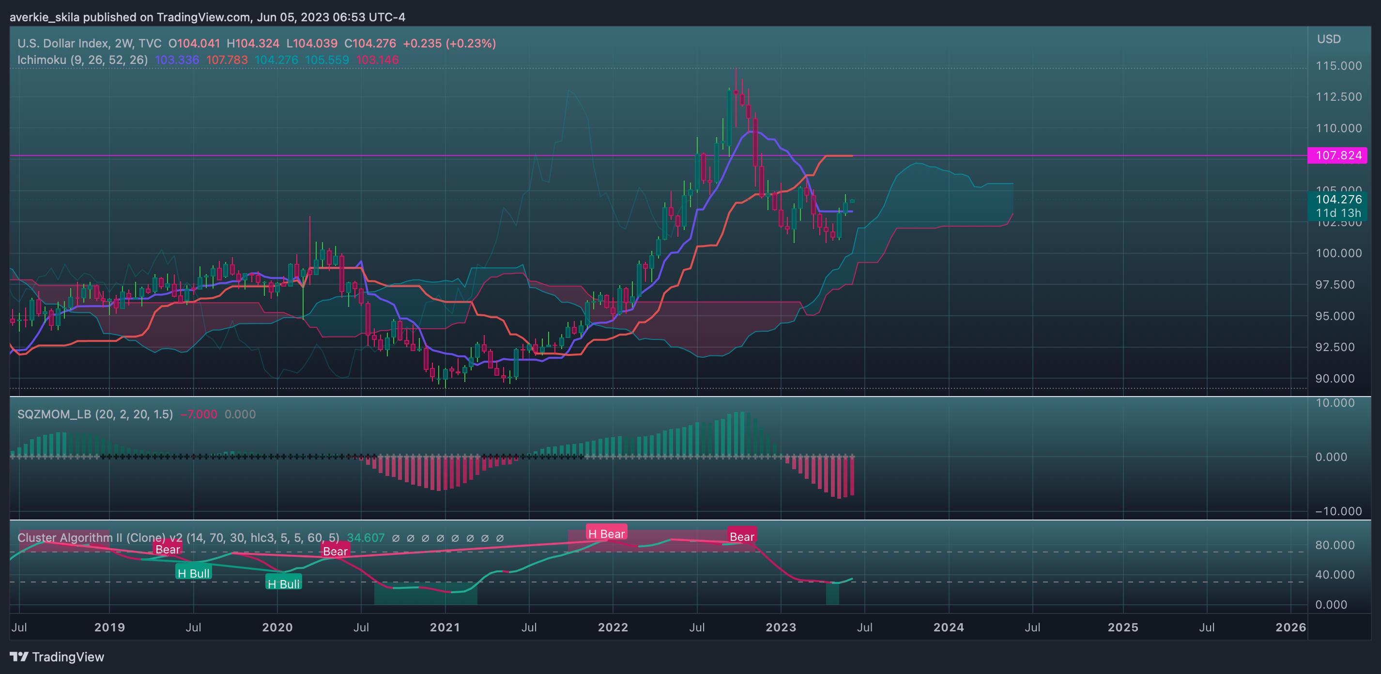Click the Ichimoku (9, 26, 52, 26) legend
Viewport: 1381px width, 674px height.
[82, 60]
